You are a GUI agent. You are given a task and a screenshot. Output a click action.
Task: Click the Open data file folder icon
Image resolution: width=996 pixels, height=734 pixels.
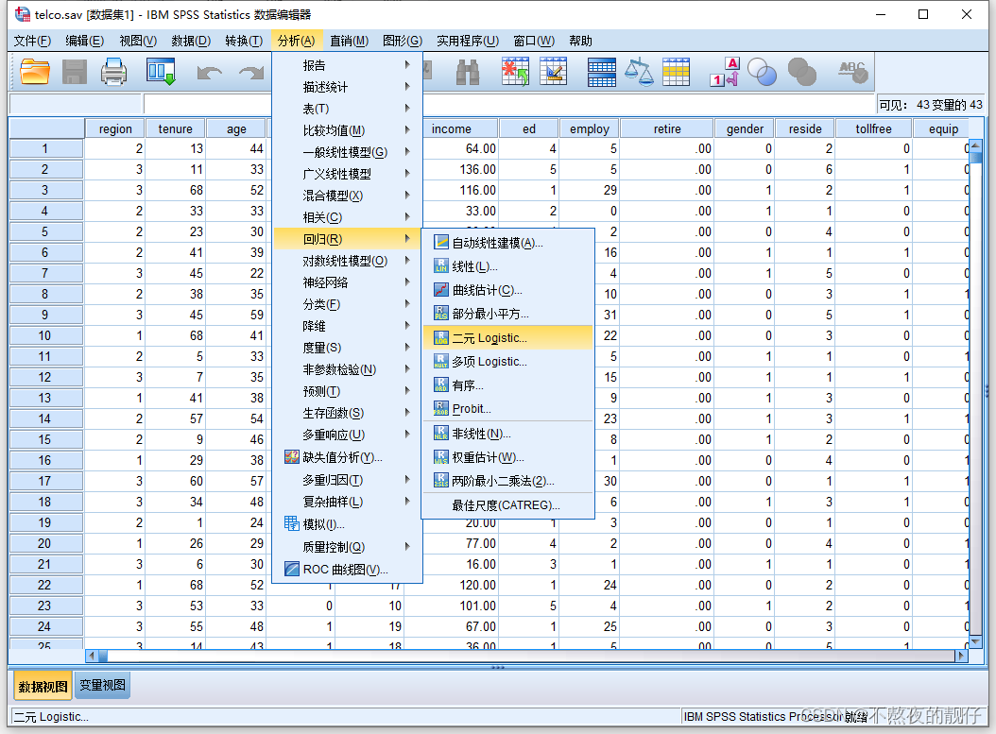click(35, 72)
